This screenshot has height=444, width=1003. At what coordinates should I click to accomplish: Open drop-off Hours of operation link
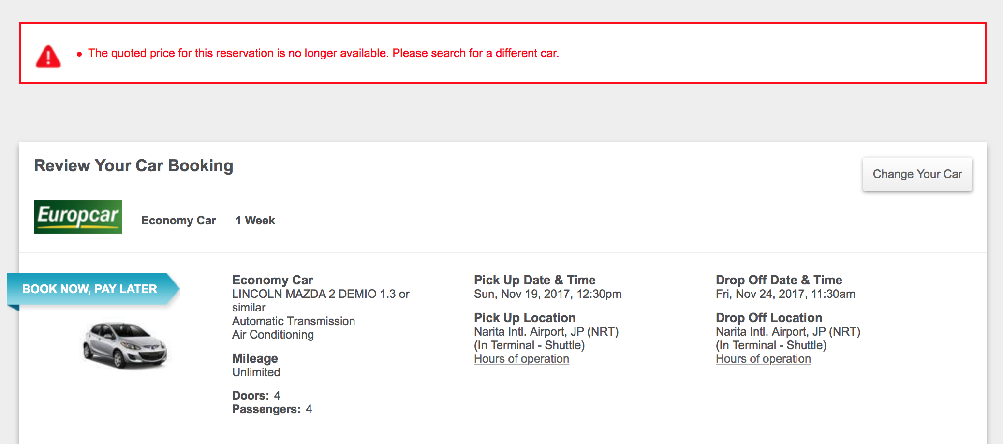click(x=763, y=359)
